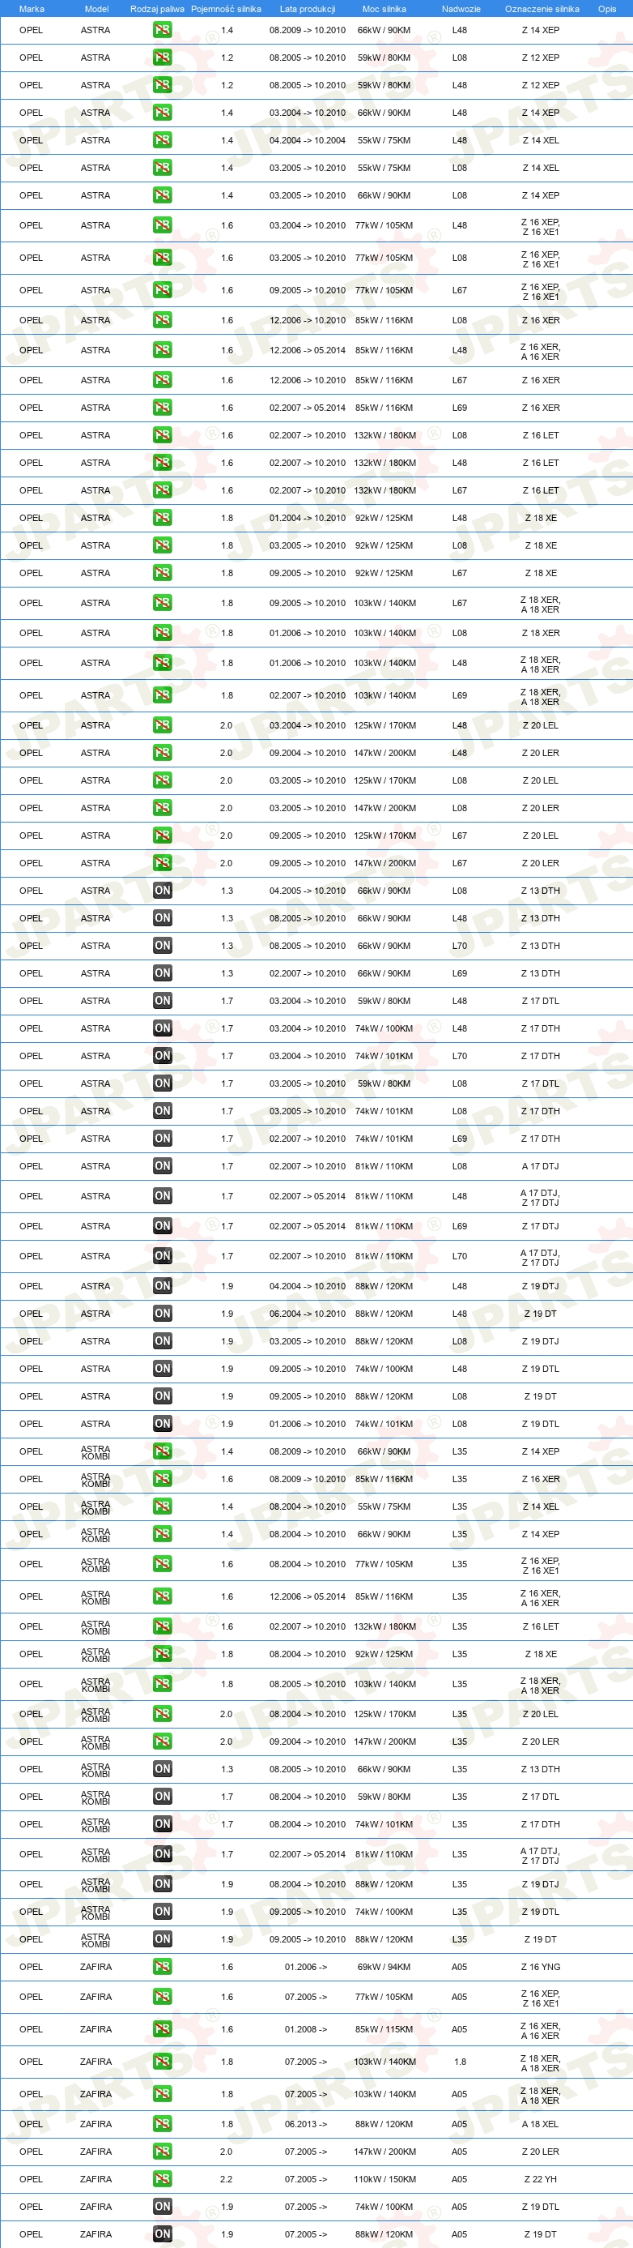Select the ON icon in the ASTRA KOMBI Z 17 DTL row
The width and height of the screenshot is (633, 2248).
click(x=162, y=1796)
